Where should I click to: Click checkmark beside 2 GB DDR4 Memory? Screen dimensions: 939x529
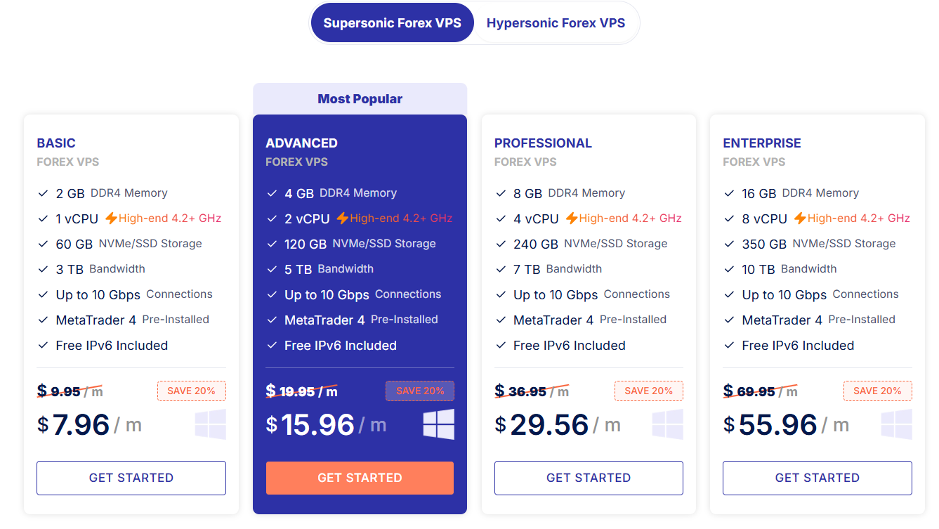[x=43, y=193]
